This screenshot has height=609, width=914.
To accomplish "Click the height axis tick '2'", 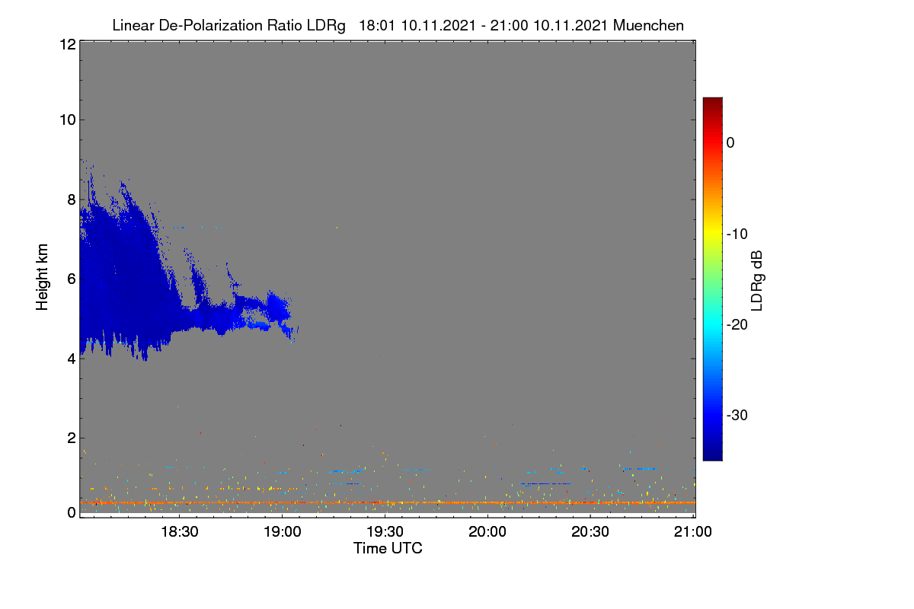I will [70, 438].
